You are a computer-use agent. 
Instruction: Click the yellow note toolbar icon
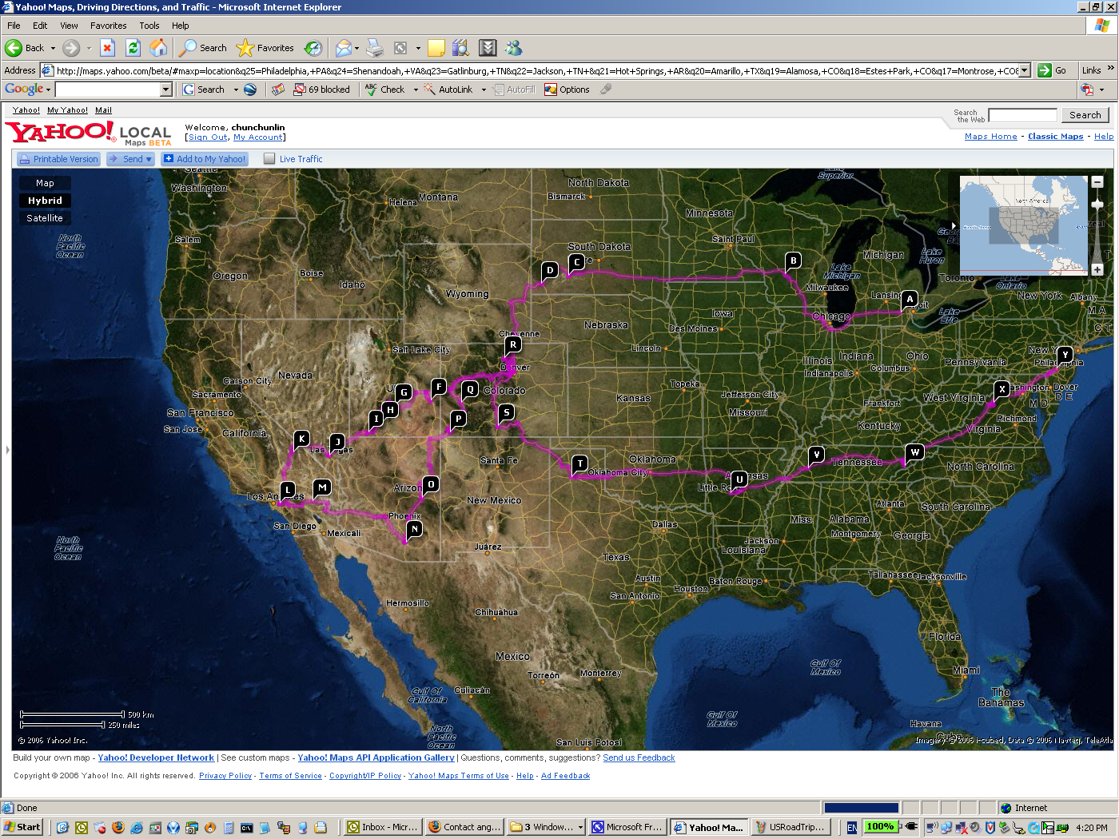(436, 48)
